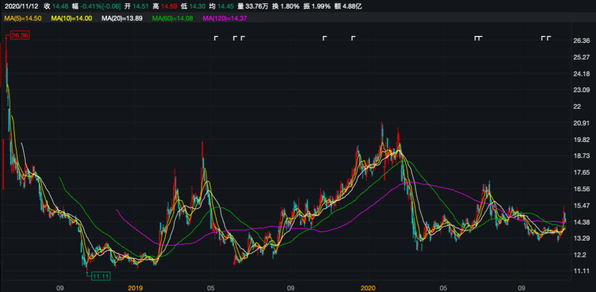The width and height of the screenshot is (596, 292).
Task: Click the MA(5)=14.50 indicator label
Action: 22,19
